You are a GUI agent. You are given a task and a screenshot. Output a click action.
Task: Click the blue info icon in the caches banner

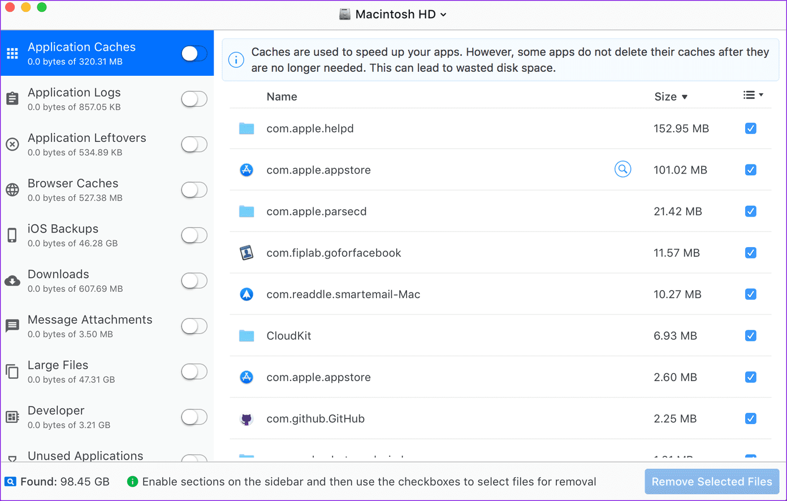point(236,59)
